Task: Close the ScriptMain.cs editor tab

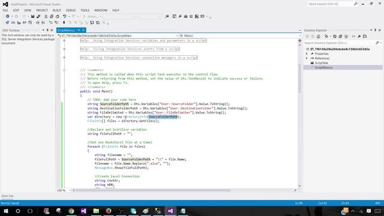Action: (83, 30)
